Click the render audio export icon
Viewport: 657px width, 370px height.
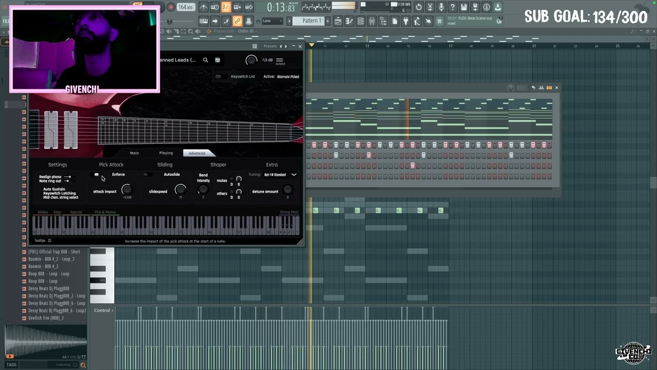(475, 7)
